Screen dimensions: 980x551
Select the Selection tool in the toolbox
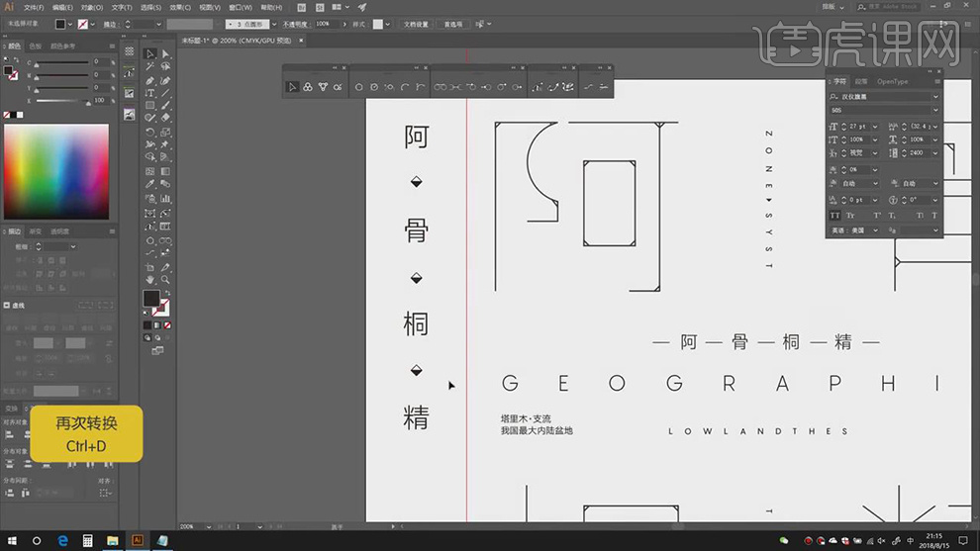click(x=150, y=54)
